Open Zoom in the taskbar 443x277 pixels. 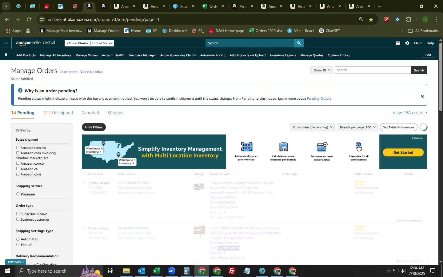pos(172,271)
